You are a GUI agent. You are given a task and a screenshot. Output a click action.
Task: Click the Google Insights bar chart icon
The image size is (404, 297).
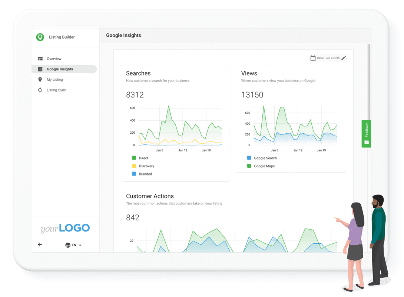(x=40, y=69)
